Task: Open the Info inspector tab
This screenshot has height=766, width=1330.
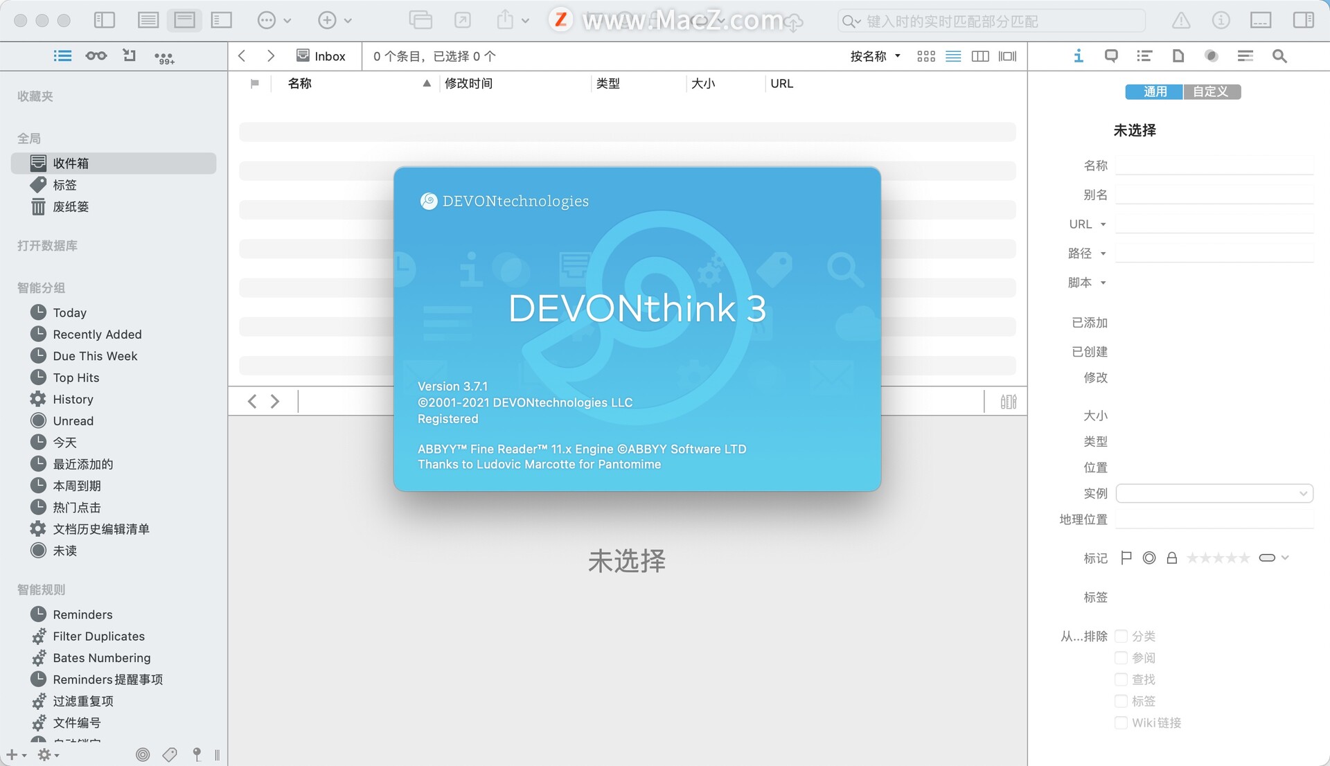Action: pos(1079,55)
